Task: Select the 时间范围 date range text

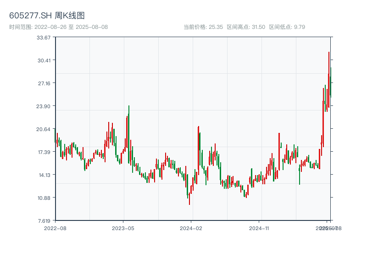Action: coord(58,27)
